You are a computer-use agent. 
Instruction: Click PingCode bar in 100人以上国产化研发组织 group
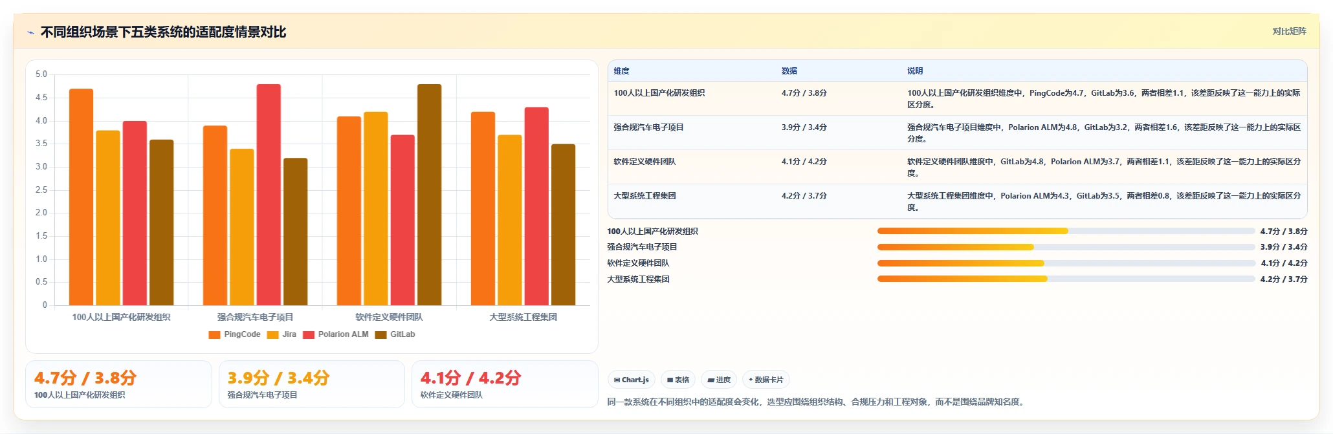click(x=81, y=197)
